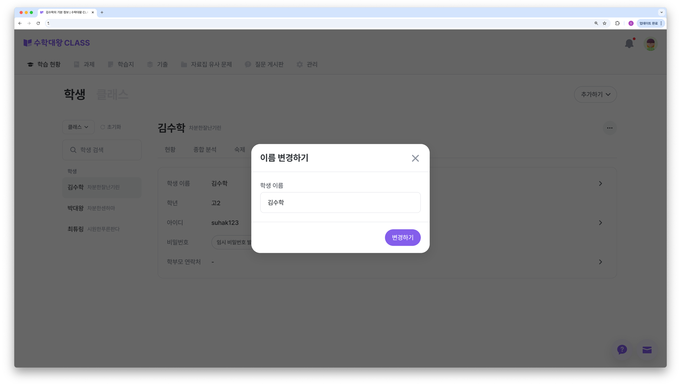Switch to 현황 tab
Screen dimensions: 681x384
coord(170,149)
